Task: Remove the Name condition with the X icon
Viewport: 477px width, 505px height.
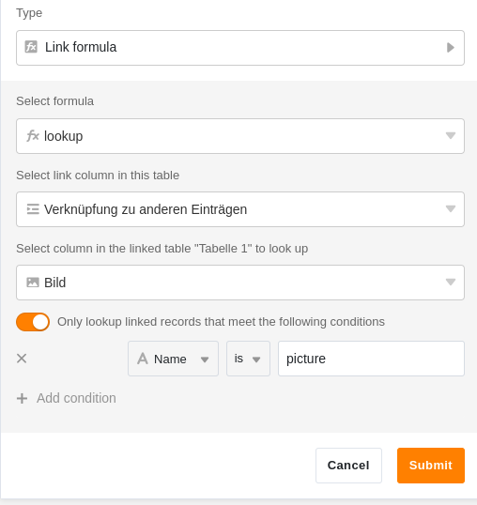Action: coord(22,359)
